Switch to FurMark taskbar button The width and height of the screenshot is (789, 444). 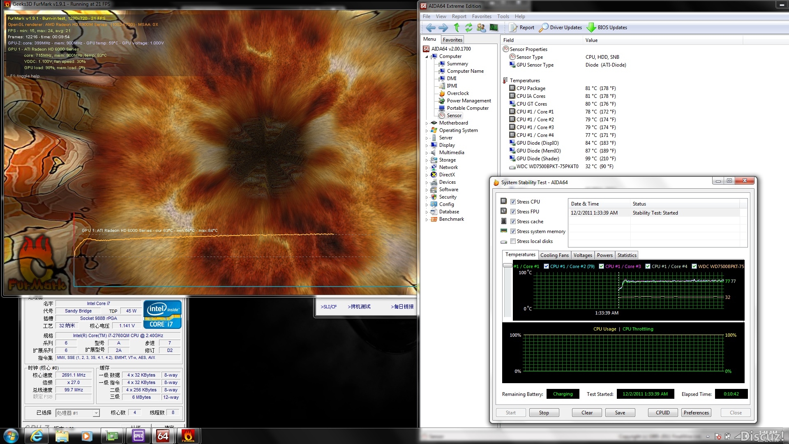(x=188, y=436)
